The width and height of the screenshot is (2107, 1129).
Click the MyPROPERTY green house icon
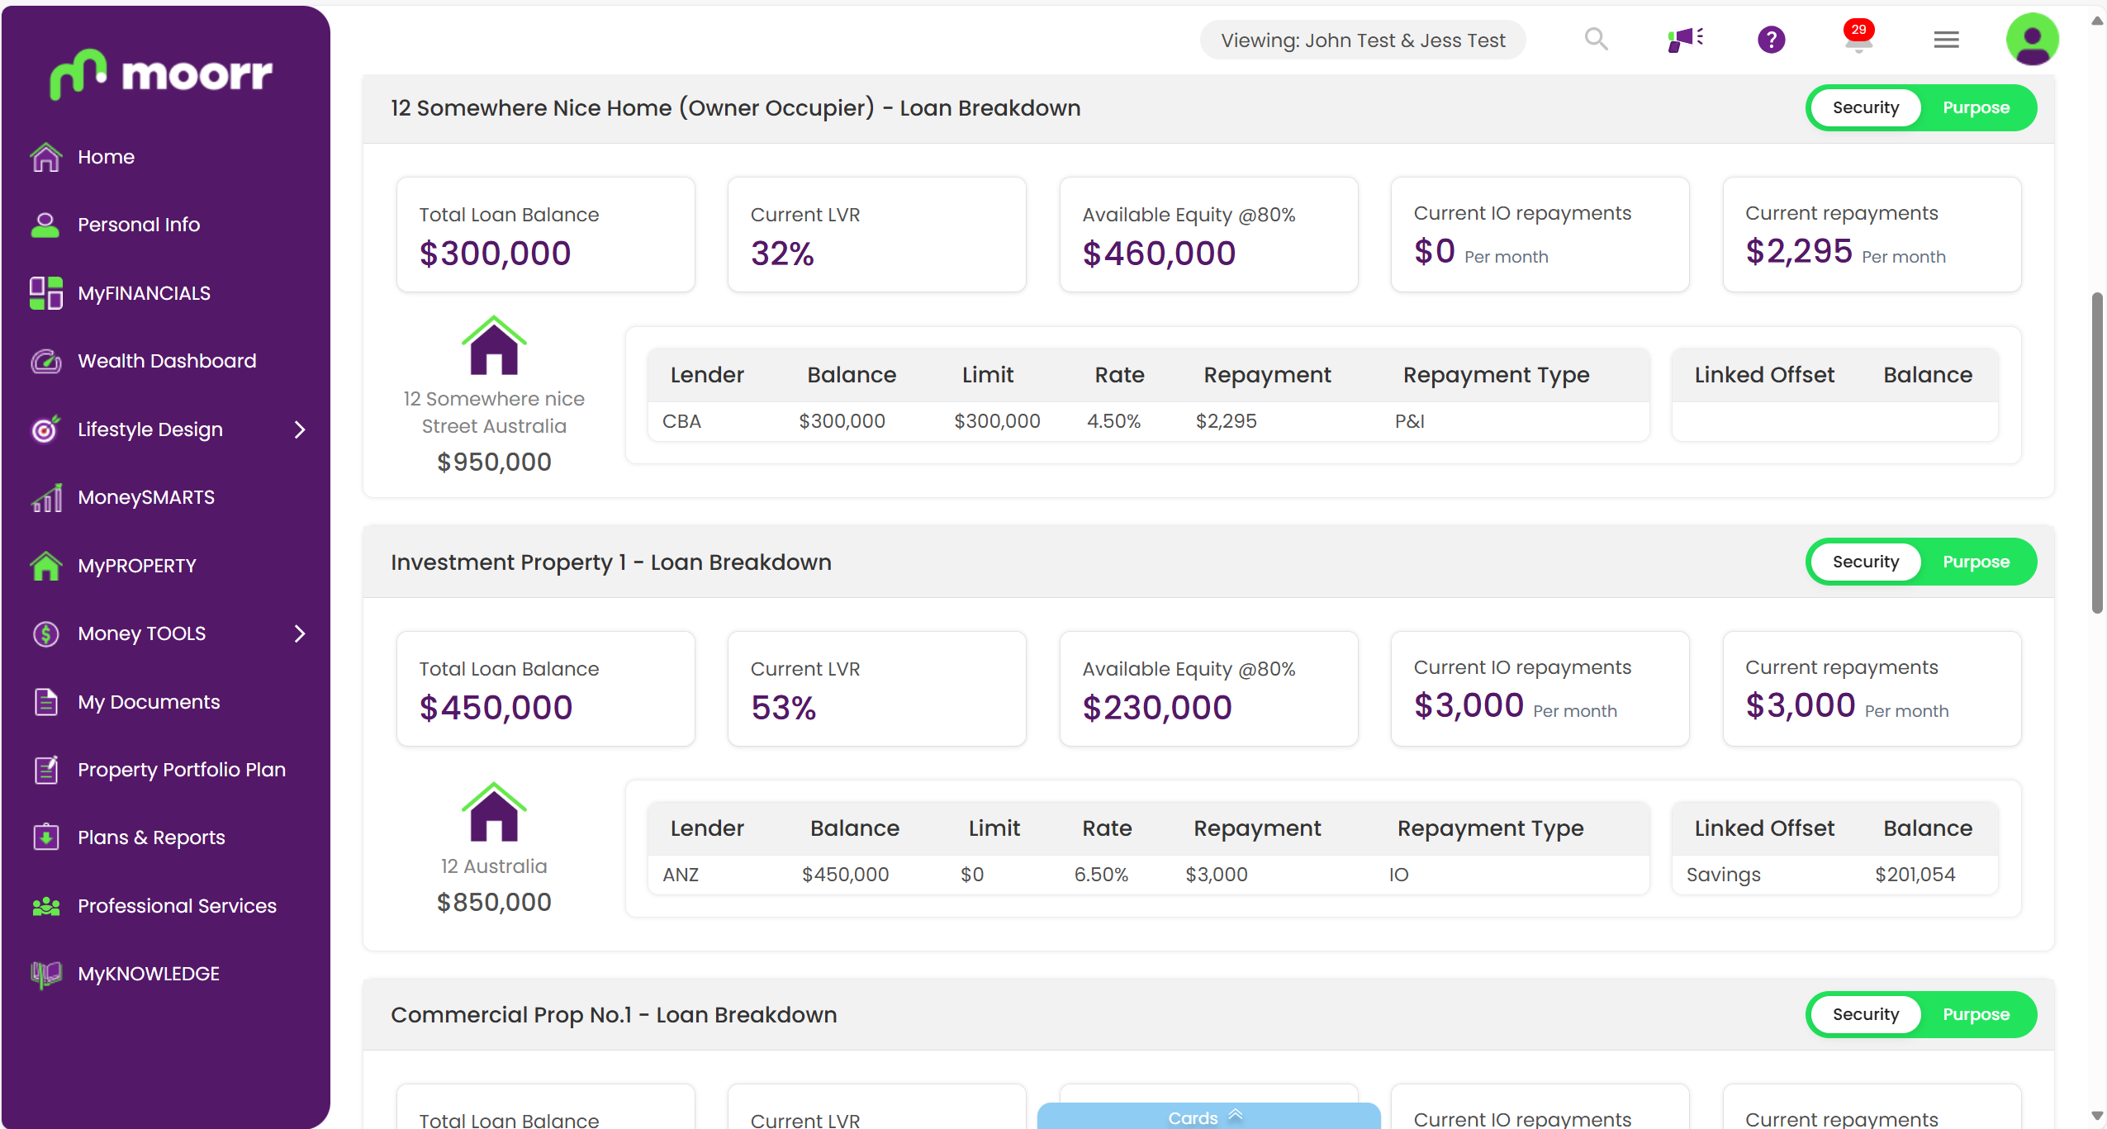pyautogui.click(x=46, y=566)
